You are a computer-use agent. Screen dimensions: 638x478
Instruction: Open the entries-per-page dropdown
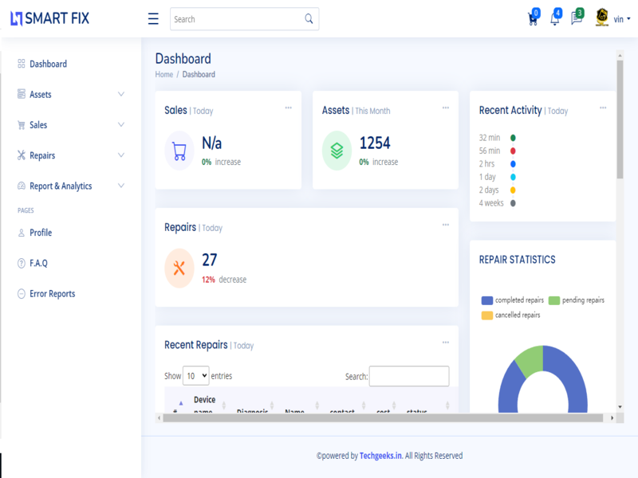point(195,376)
